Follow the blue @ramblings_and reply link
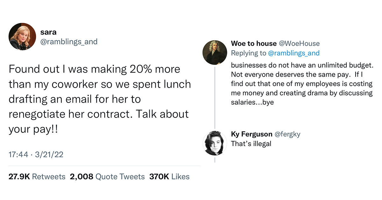382x200 pixels. 294,53
